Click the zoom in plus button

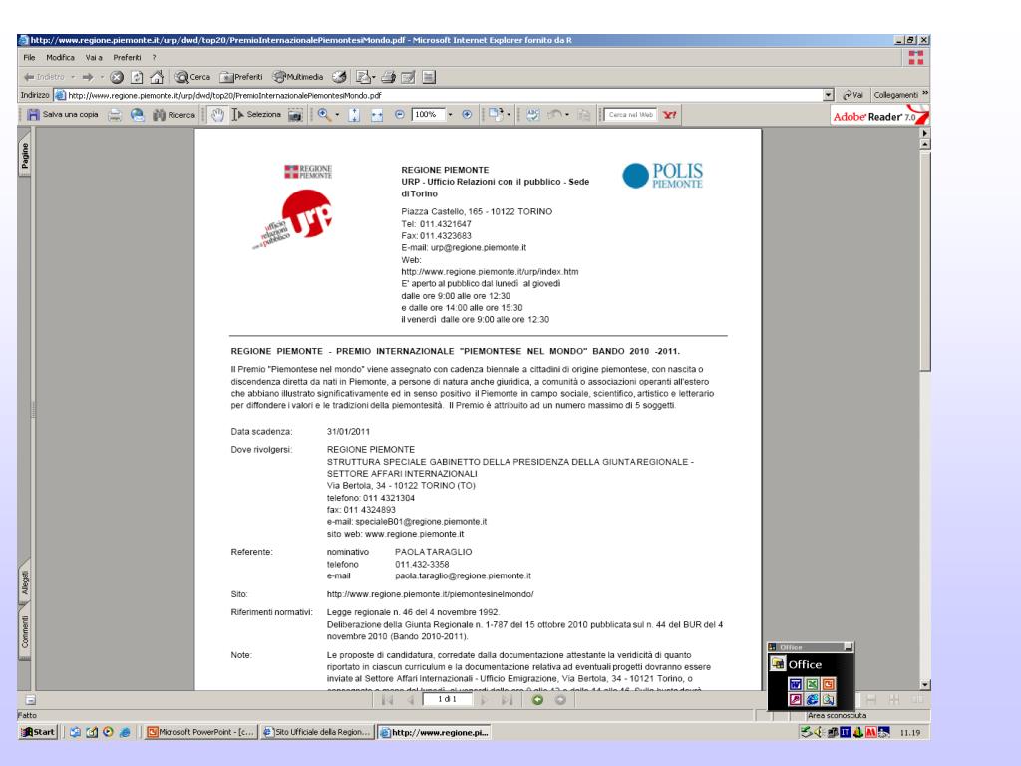[x=467, y=114]
